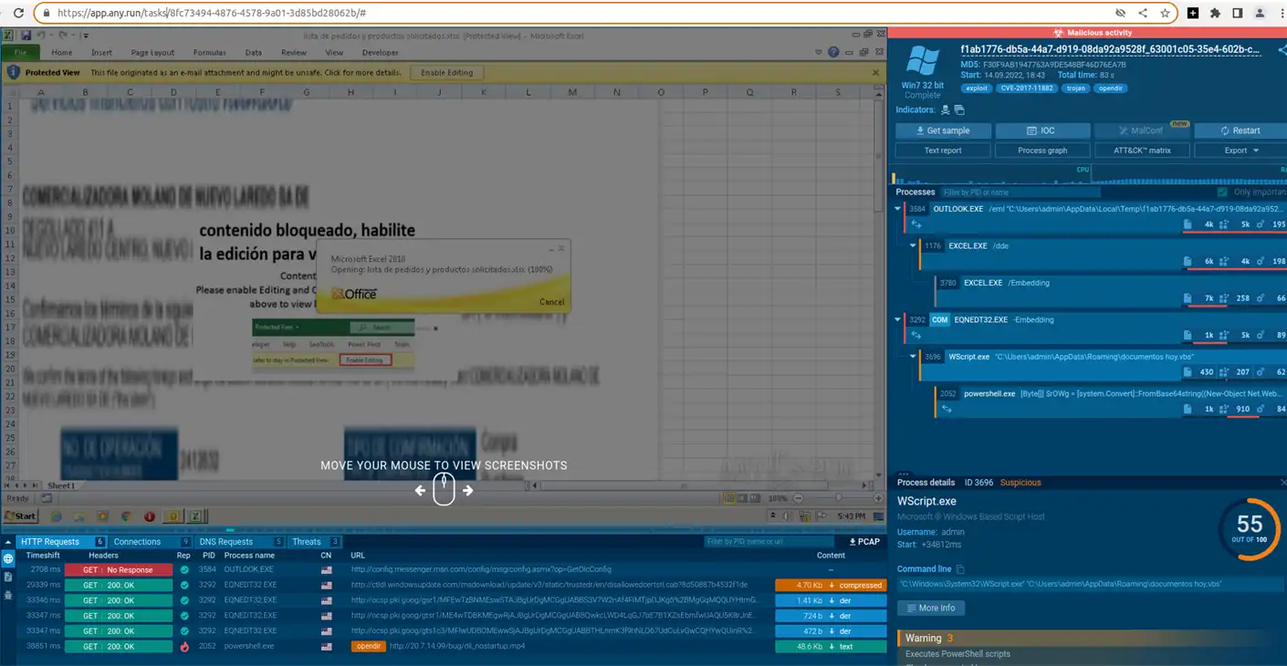Close the Protected View yellow bar
This screenshot has height=666, width=1287.
coord(876,73)
